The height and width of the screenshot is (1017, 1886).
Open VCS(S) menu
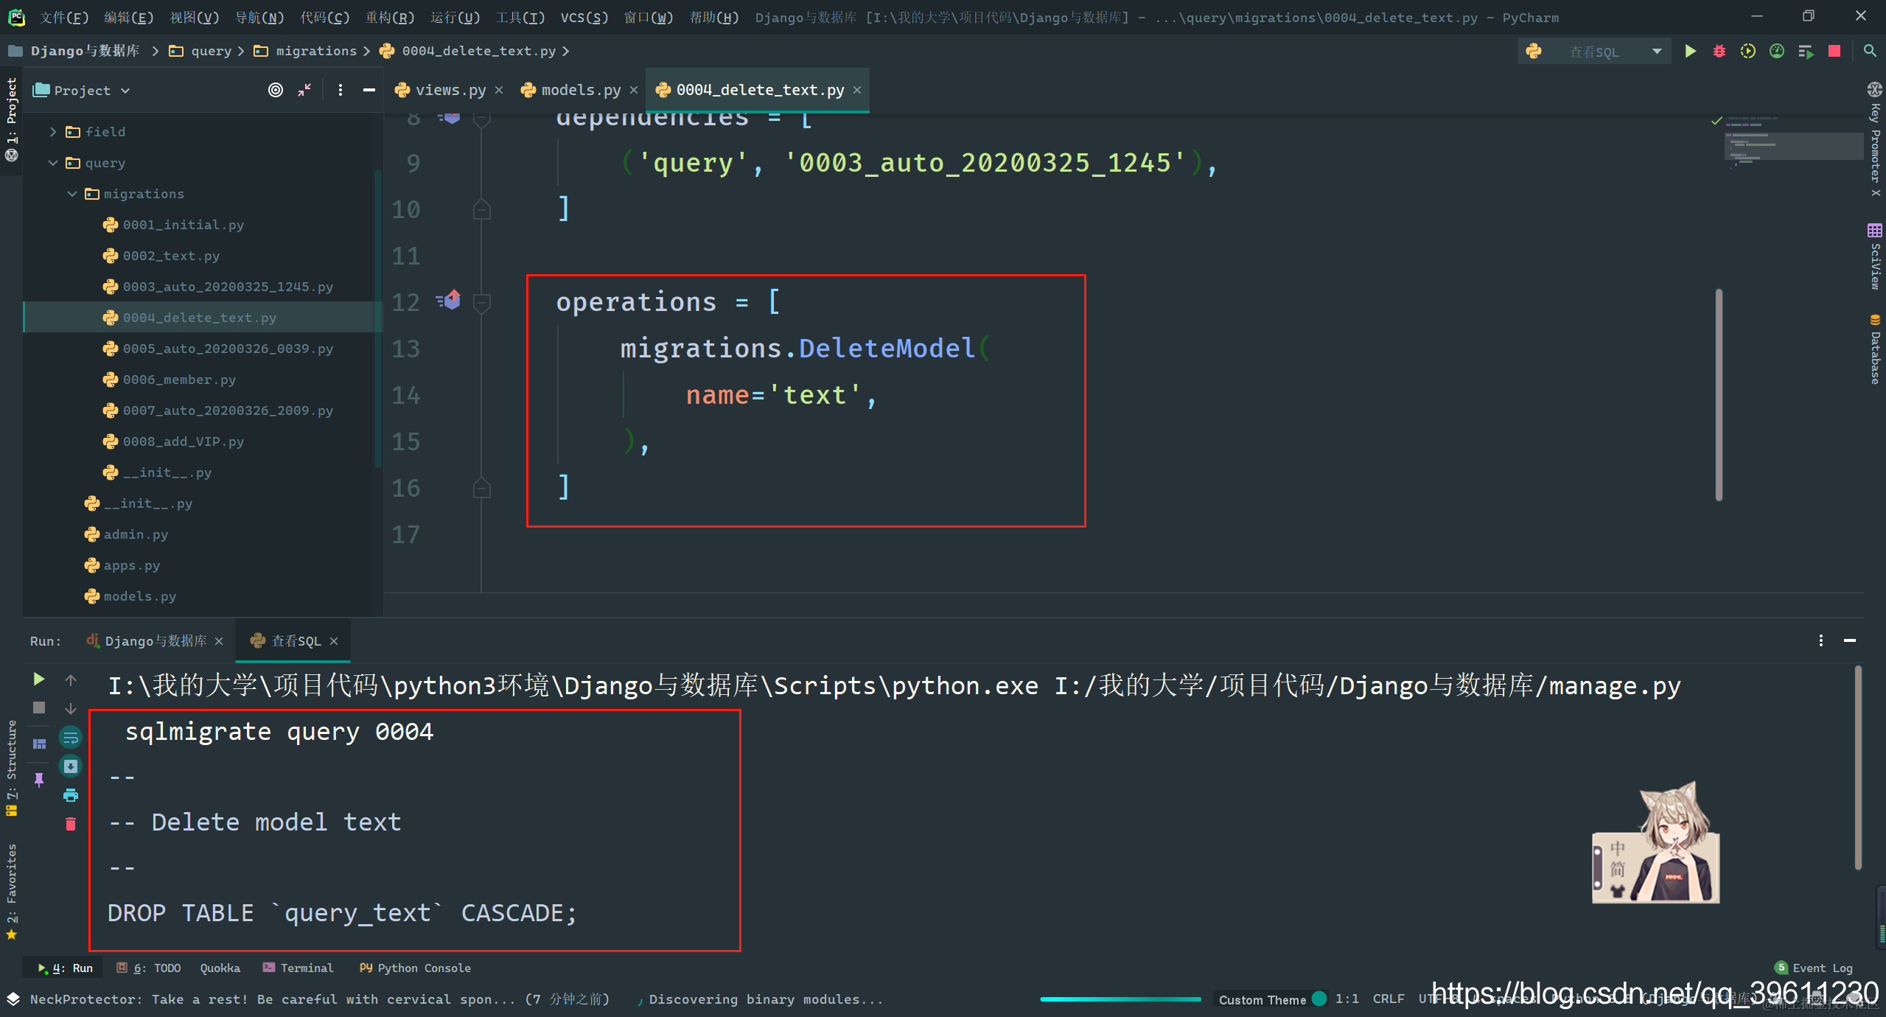[x=584, y=17]
